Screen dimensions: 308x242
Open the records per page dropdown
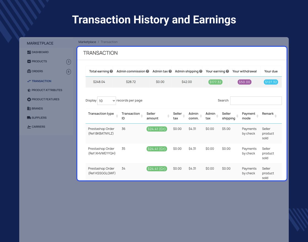[106, 101]
